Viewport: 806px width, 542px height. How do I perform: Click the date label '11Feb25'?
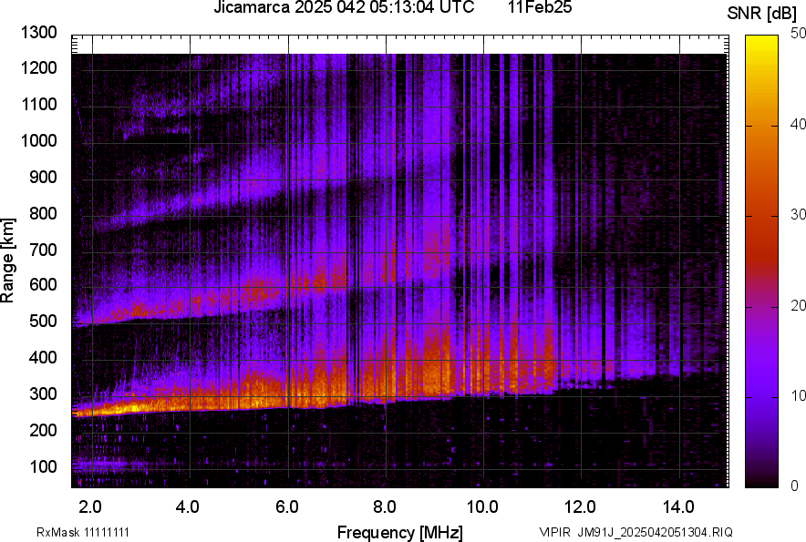pyautogui.click(x=540, y=7)
